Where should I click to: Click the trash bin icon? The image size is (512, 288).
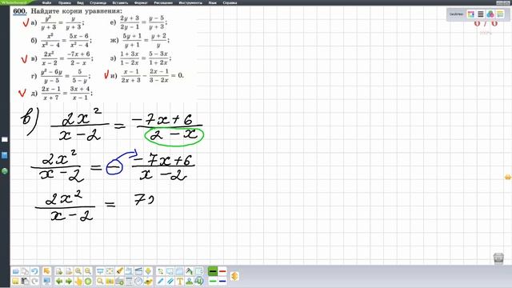coord(498,258)
